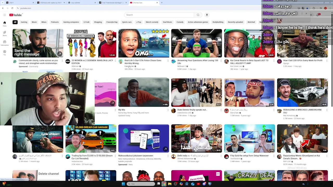Open a new browser tab
The width and height of the screenshot is (333, 187).
(x=162, y=3)
